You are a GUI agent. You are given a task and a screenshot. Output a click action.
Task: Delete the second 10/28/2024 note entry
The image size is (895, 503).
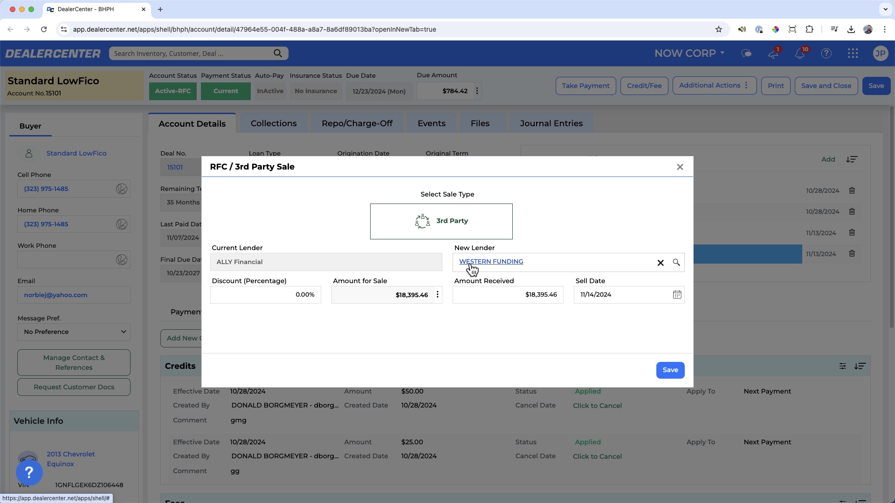pos(852,211)
